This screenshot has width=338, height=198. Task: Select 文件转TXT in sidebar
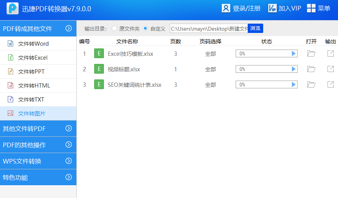point(38,99)
